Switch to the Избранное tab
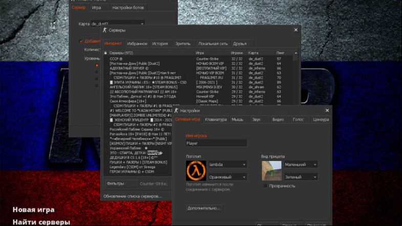The width and height of the screenshot is (402, 226). click(x=137, y=44)
